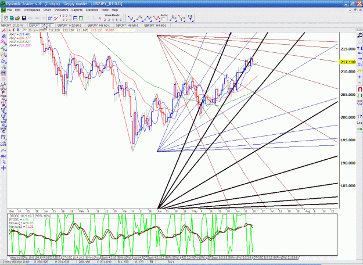Screen dimensions: 363x265
Task: Click the zoom magnifier icon on right toolbar
Action: point(360,35)
